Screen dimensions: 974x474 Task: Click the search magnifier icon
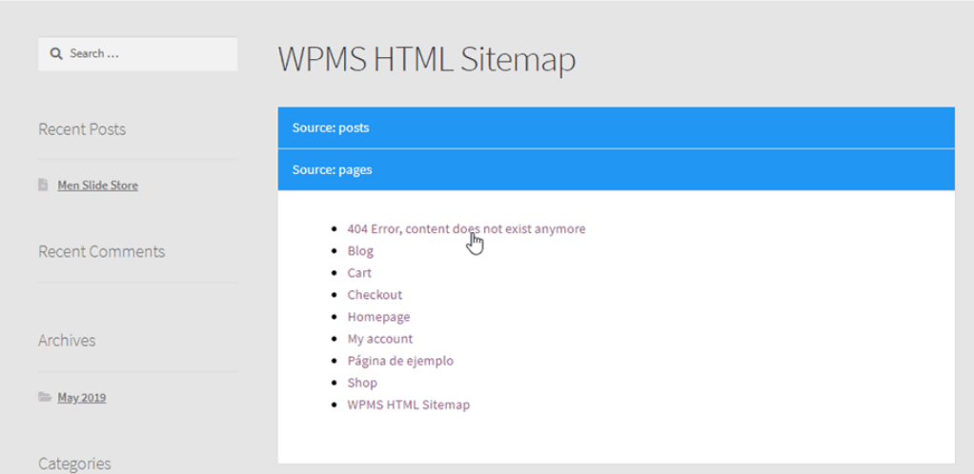tap(56, 53)
